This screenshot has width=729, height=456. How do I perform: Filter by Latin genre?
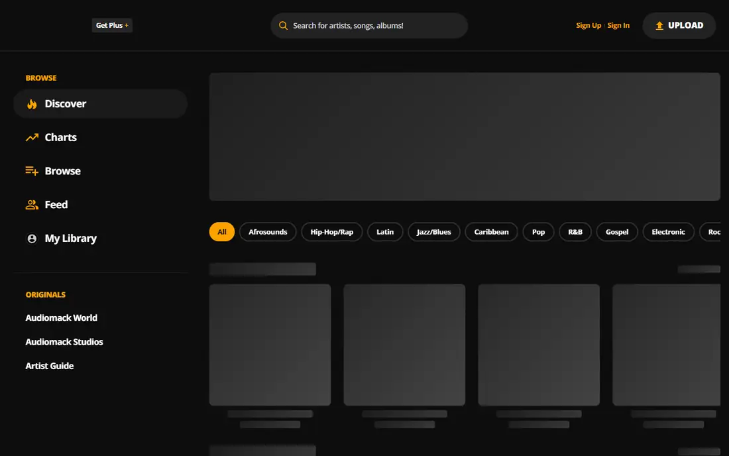[385, 231]
